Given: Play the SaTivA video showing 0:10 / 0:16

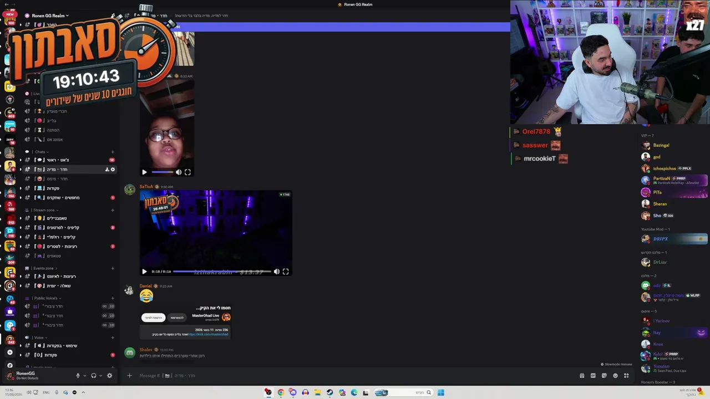Looking at the screenshot, I should click(x=144, y=272).
